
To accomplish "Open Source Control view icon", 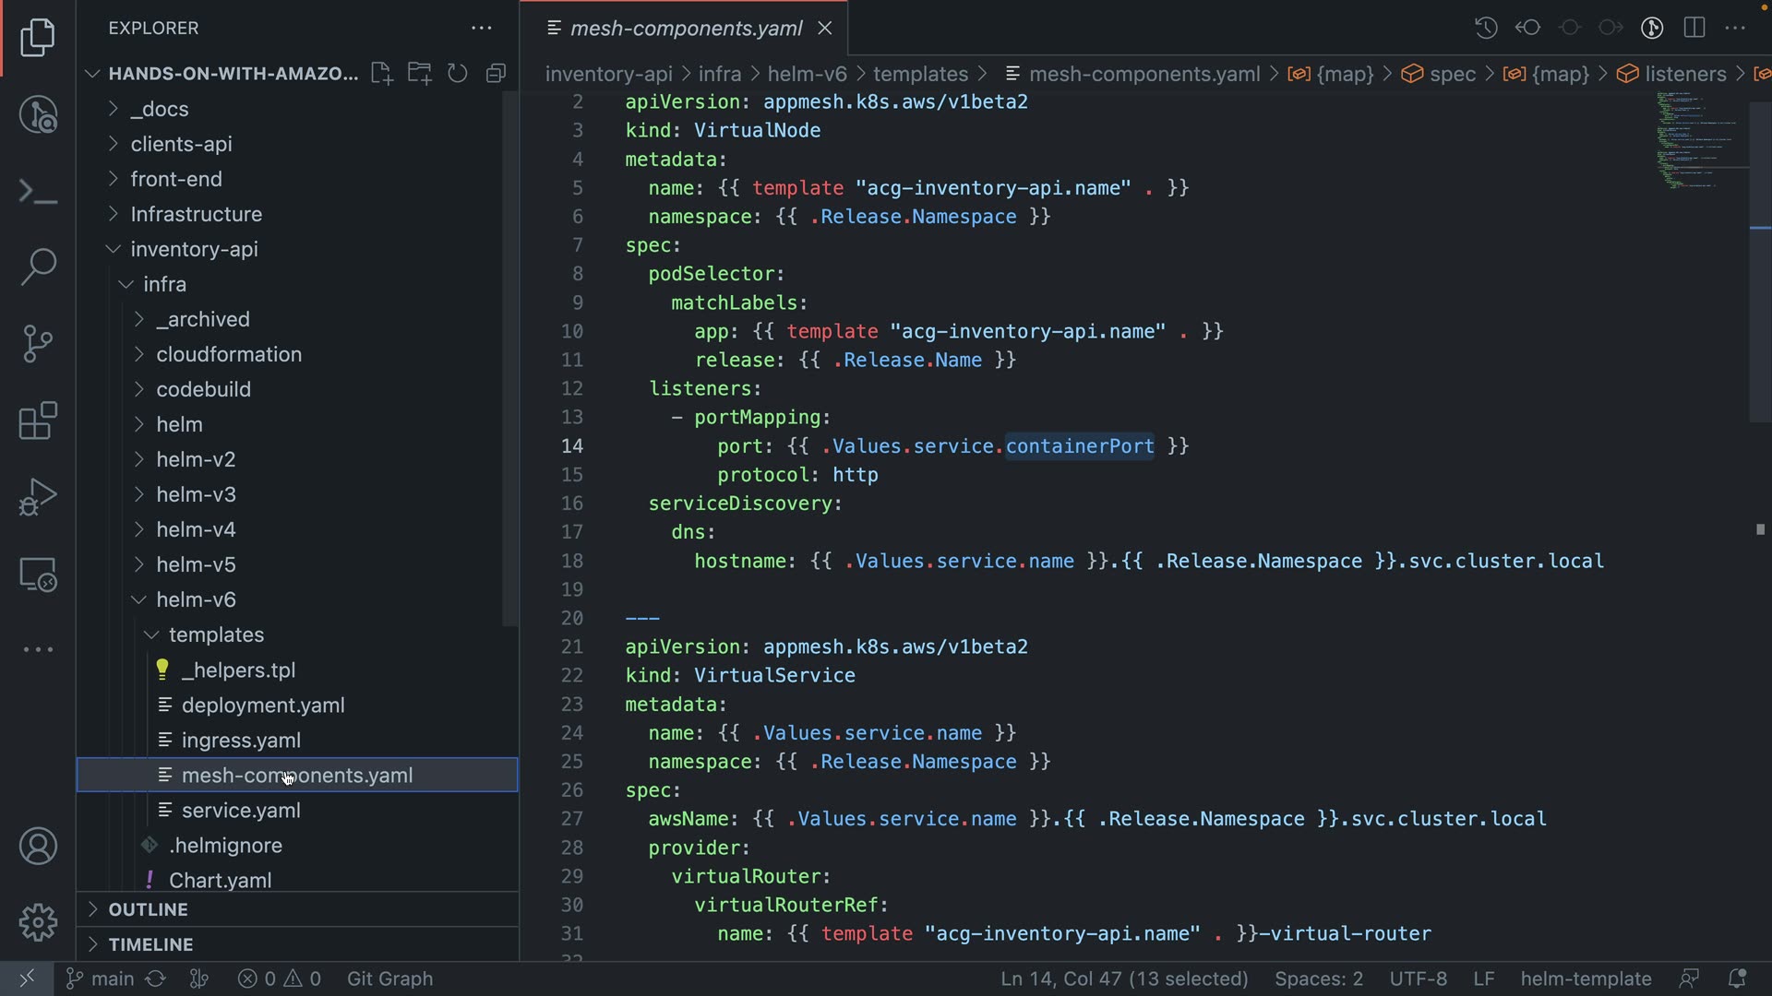I will click(38, 344).
